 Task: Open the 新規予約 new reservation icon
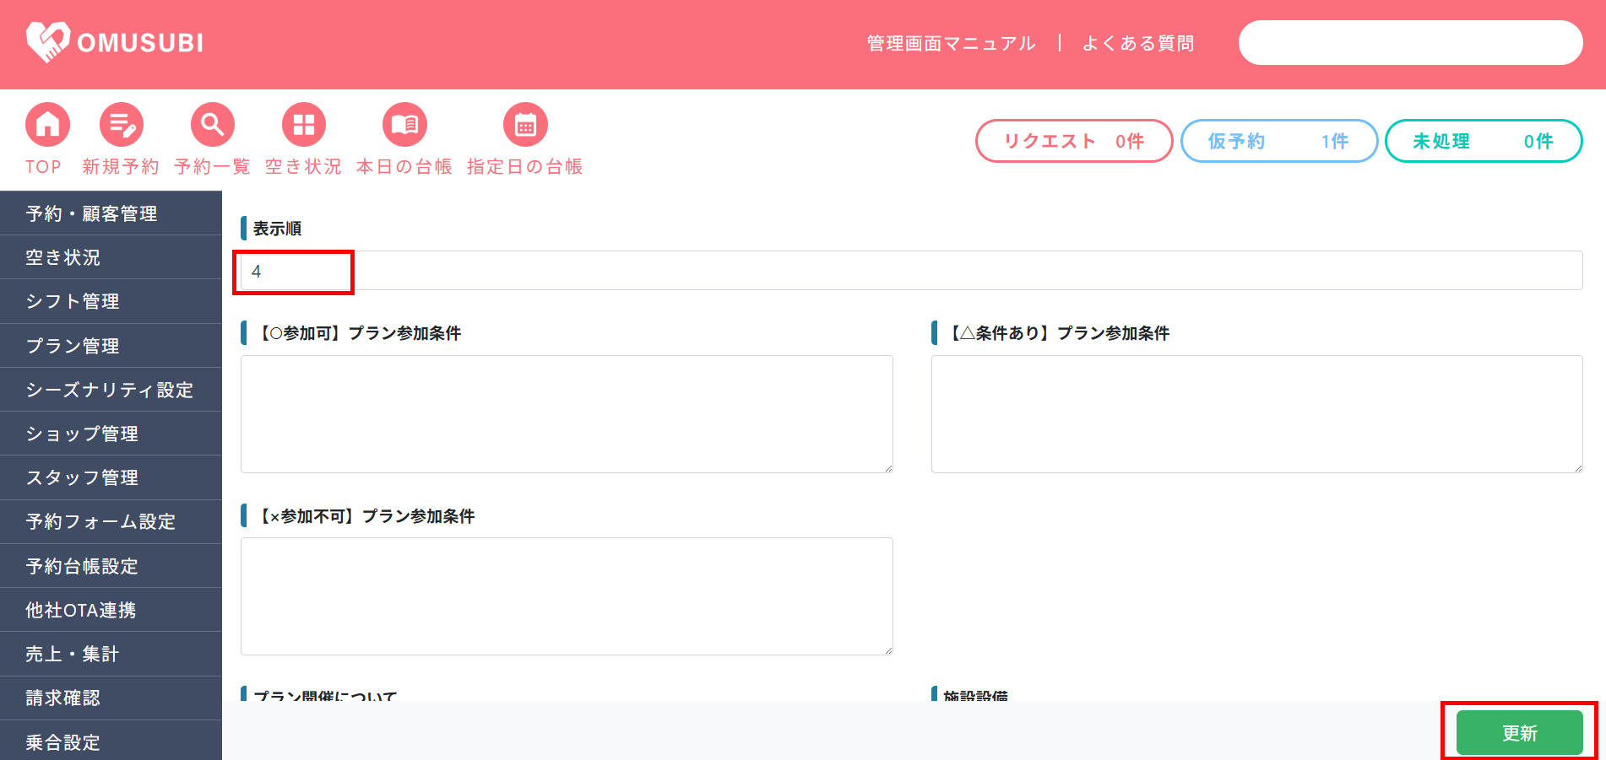coord(121,125)
